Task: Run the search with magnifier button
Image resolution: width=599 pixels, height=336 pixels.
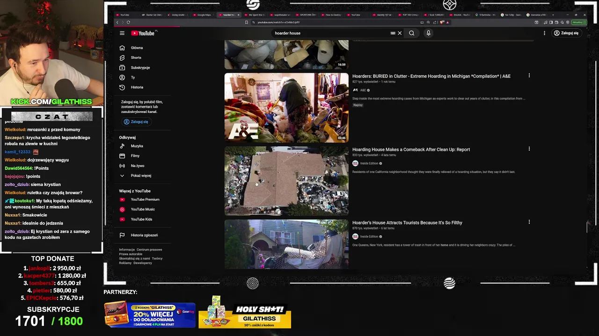Action: tap(412, 33)
